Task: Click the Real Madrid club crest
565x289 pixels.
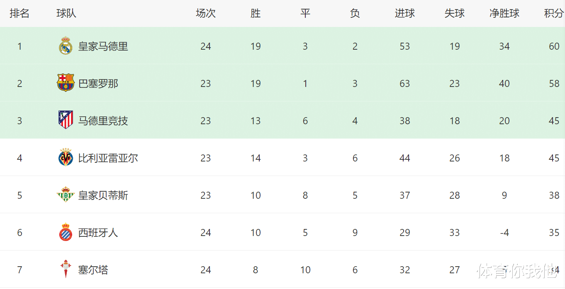Action: [66, 46]
